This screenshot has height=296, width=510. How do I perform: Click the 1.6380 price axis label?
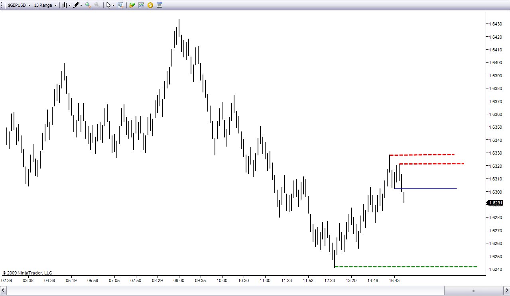[495, 88]
